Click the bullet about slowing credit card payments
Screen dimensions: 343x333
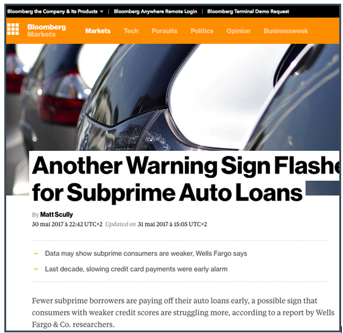136,269
